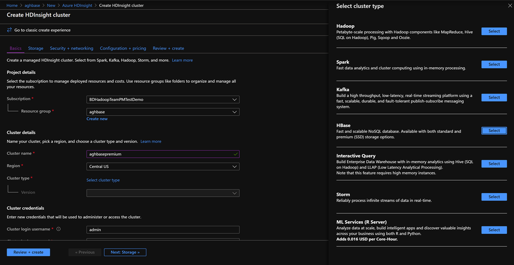The width and height of the screenshot is (514, 265).
Task: Click the Project details heading
Action: tap(21, 72)
